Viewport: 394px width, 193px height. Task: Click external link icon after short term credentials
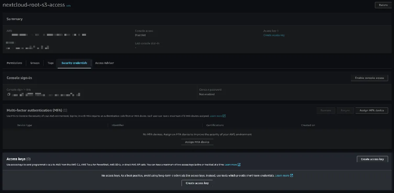292,176
